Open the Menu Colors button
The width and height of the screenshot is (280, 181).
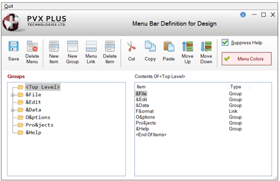(x=246, y=58)
